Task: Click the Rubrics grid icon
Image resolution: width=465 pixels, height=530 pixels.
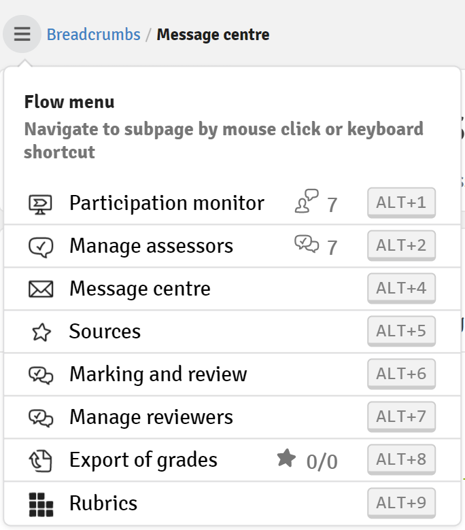Action: (x=41, y=504)
